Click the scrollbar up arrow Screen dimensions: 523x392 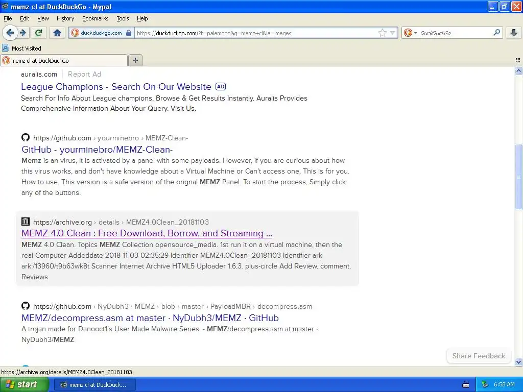tap(518, 70)
